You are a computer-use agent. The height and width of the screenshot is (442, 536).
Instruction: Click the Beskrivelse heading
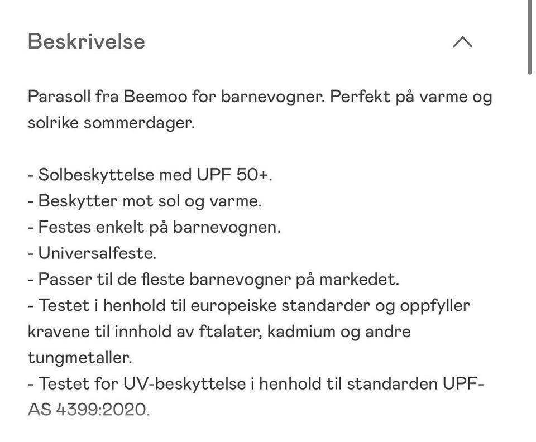pyautogui.click(x=87, y=42)
